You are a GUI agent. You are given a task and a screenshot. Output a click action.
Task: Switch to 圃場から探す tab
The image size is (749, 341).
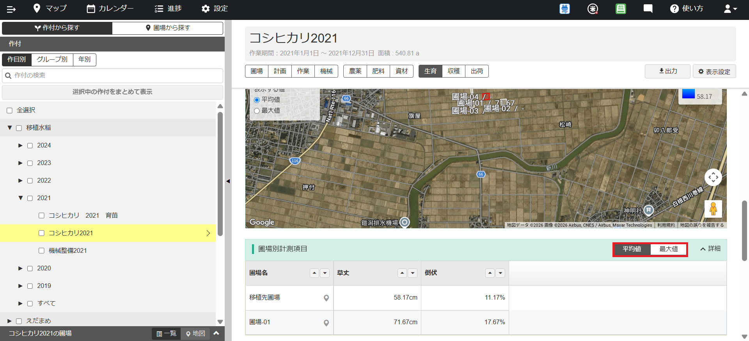coord(168,28)
